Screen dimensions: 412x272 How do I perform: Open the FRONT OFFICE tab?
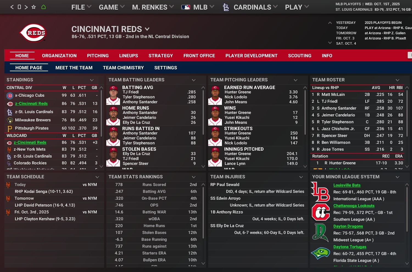[x=199, y=56]
